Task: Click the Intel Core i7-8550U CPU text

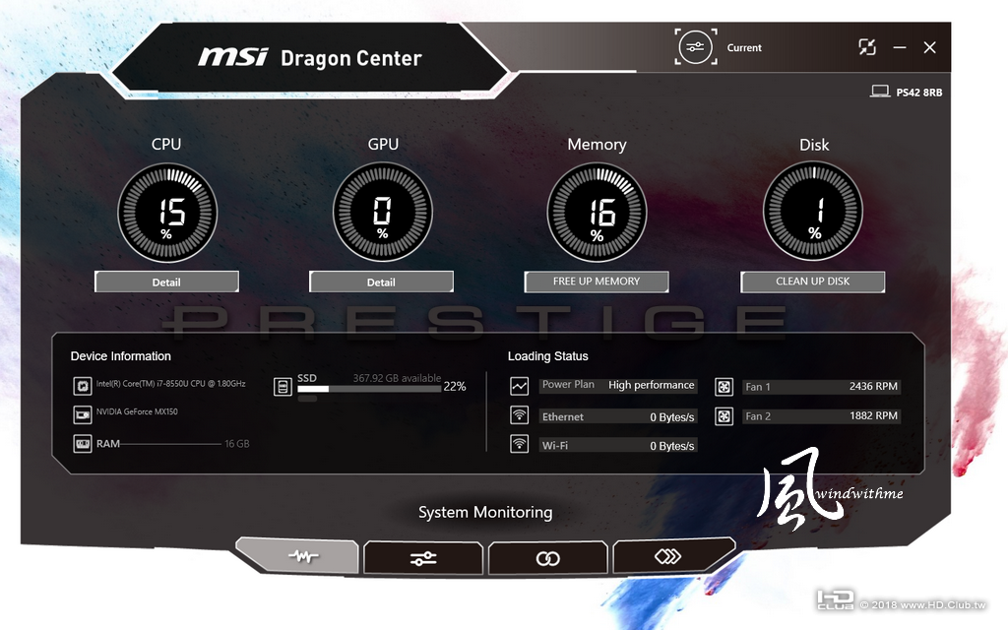Action: 171,384
